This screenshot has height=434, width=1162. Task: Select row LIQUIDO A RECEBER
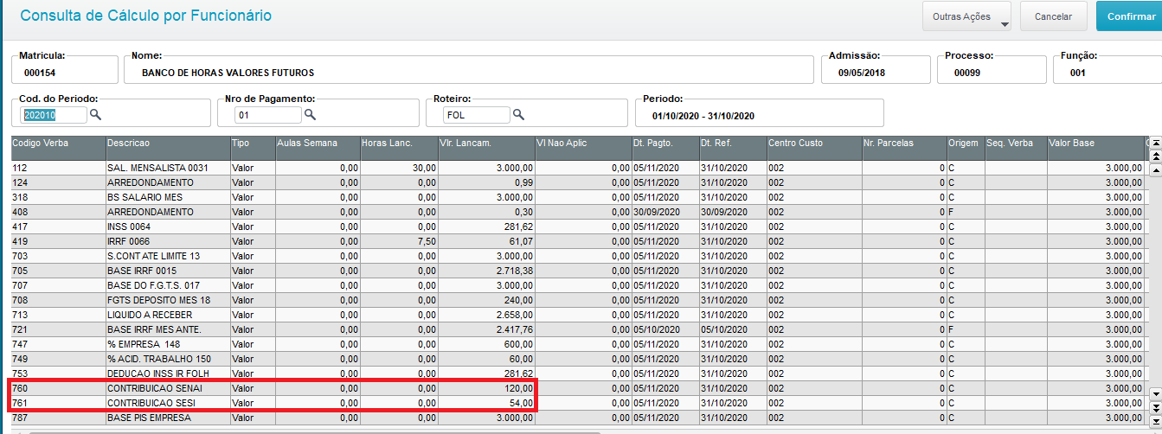point(577,315)
